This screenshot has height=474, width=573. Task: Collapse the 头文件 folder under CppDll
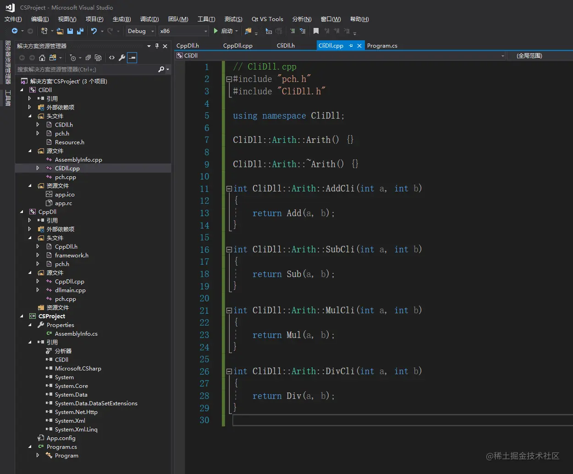(30, 238)
